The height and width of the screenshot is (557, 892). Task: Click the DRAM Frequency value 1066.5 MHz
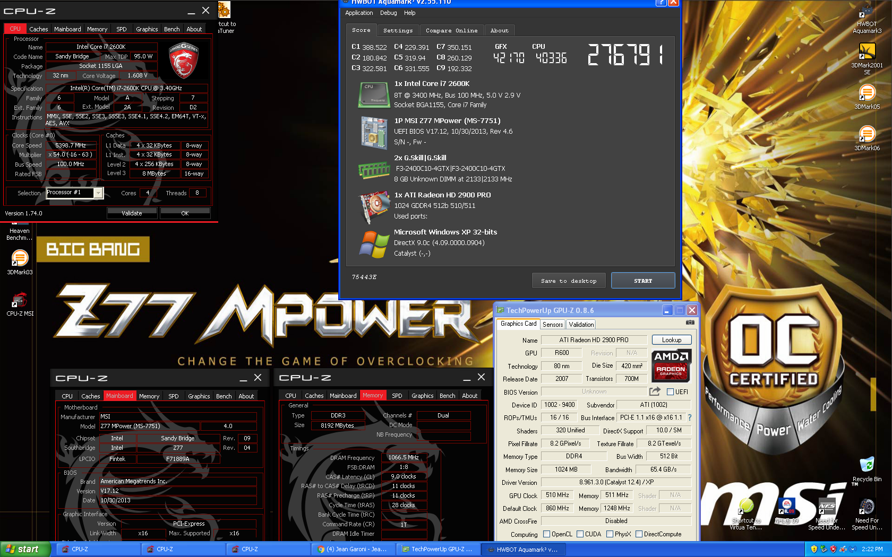point(404,457)
